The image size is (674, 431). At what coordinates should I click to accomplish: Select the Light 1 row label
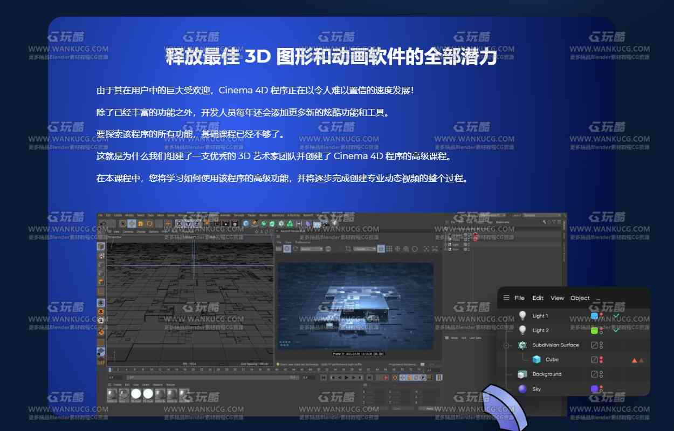pyautogui.click(x=540, y=316)
